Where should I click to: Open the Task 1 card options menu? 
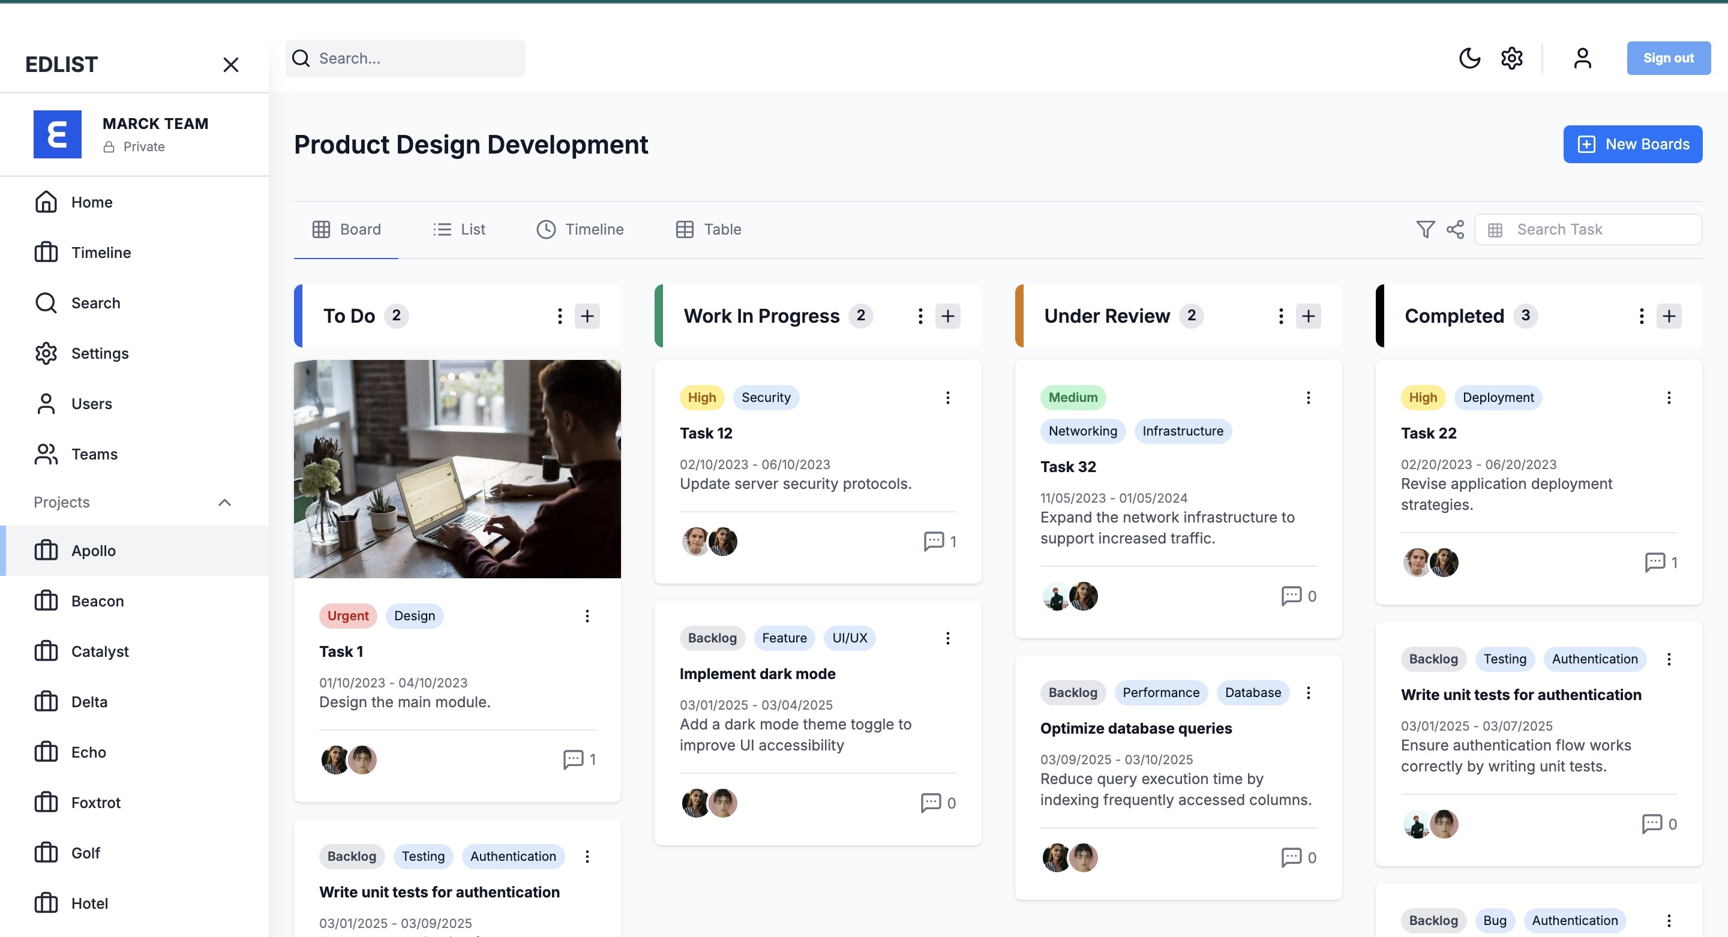(587, 615)
